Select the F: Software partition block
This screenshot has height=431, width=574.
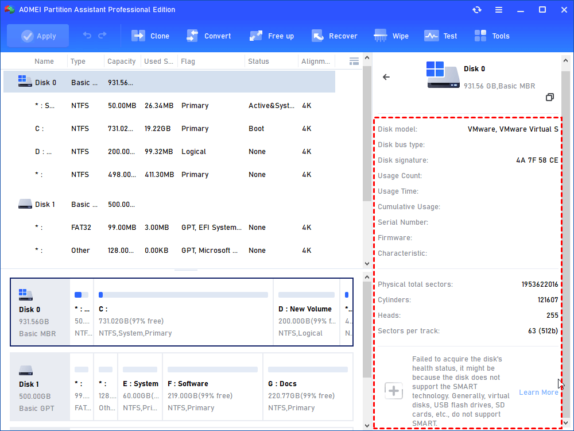pyautogui.click(x=213, y=387)
